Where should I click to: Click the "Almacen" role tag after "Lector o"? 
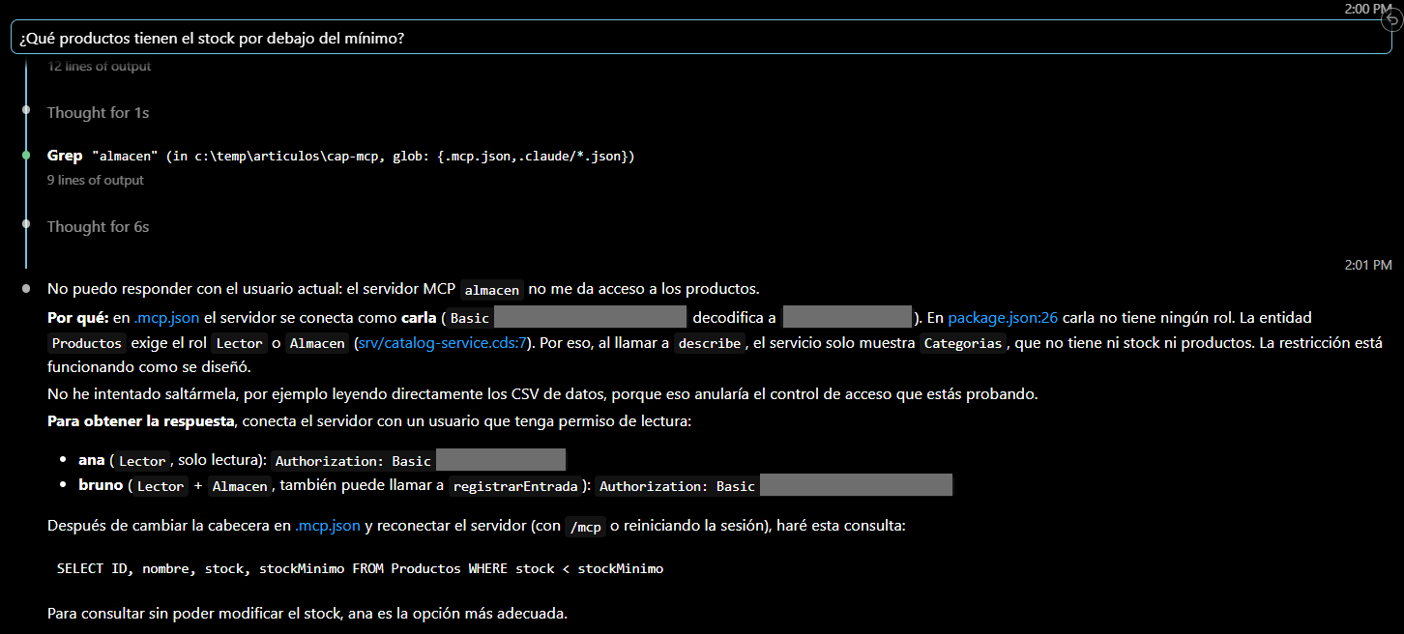click(x=317, y=343)
